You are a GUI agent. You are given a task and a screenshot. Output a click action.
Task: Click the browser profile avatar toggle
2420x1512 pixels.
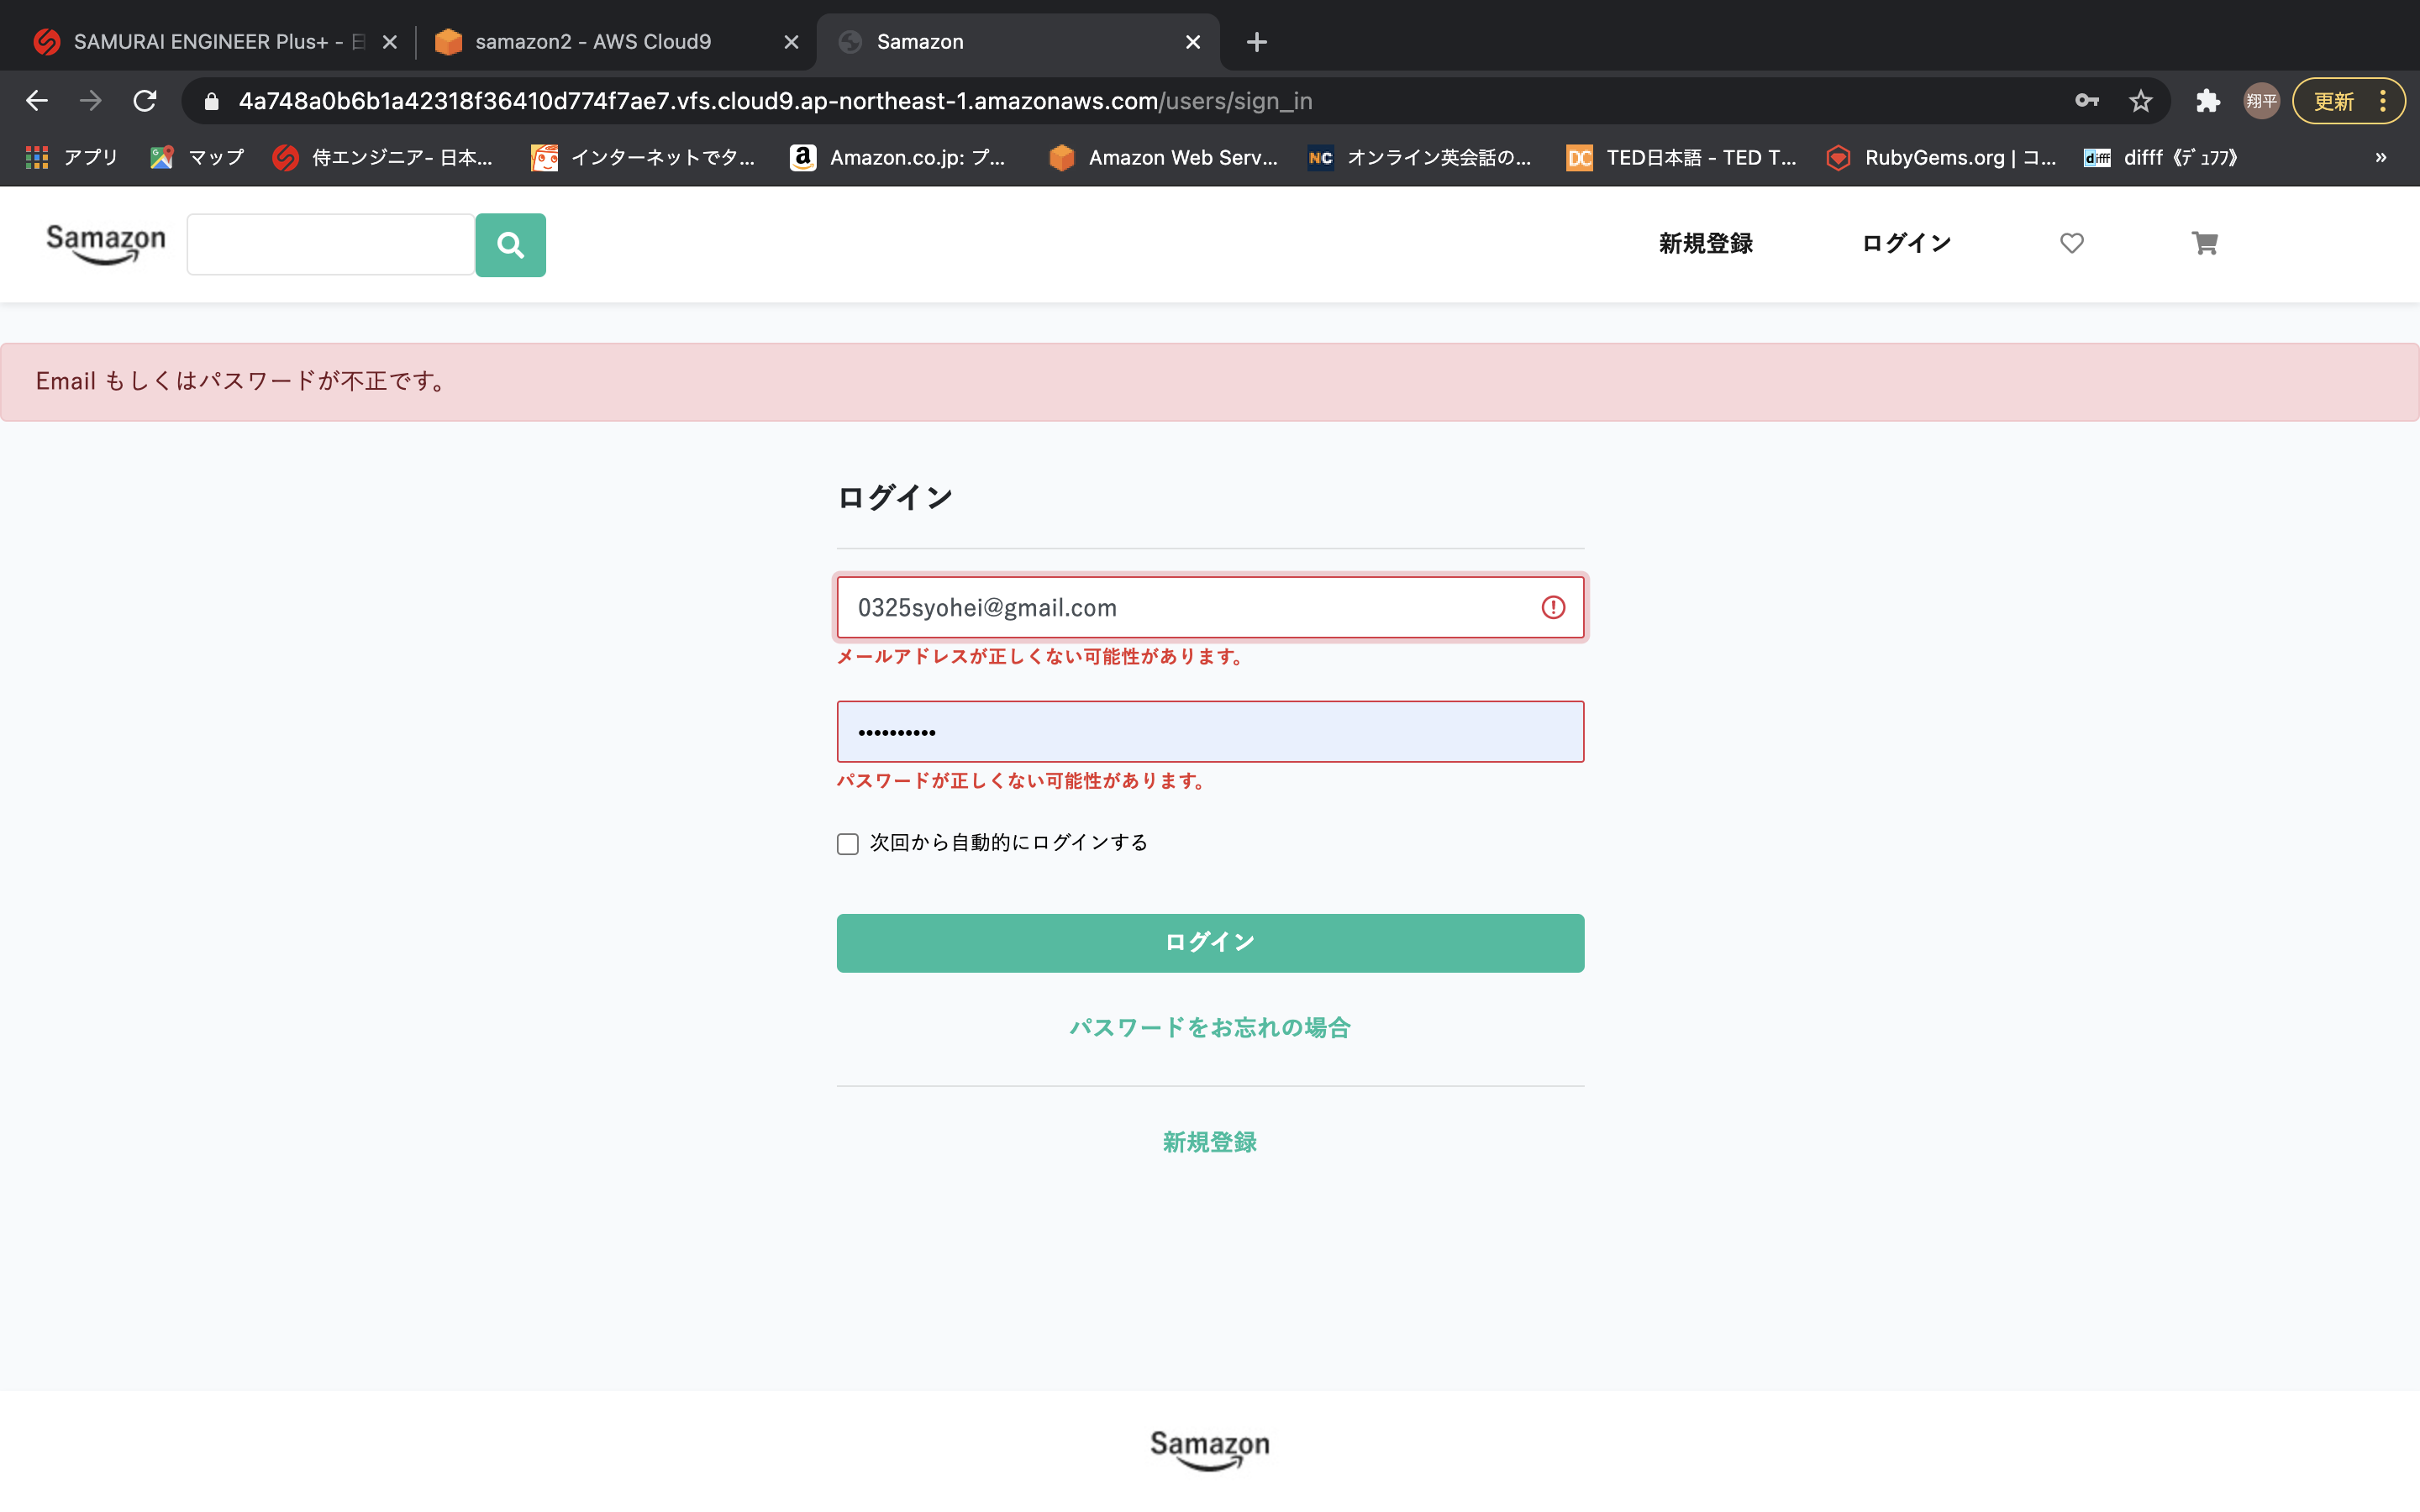2262,100
